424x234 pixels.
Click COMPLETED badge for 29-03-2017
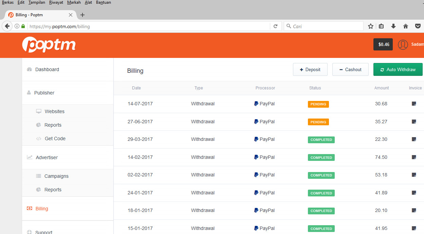(321, 140)
